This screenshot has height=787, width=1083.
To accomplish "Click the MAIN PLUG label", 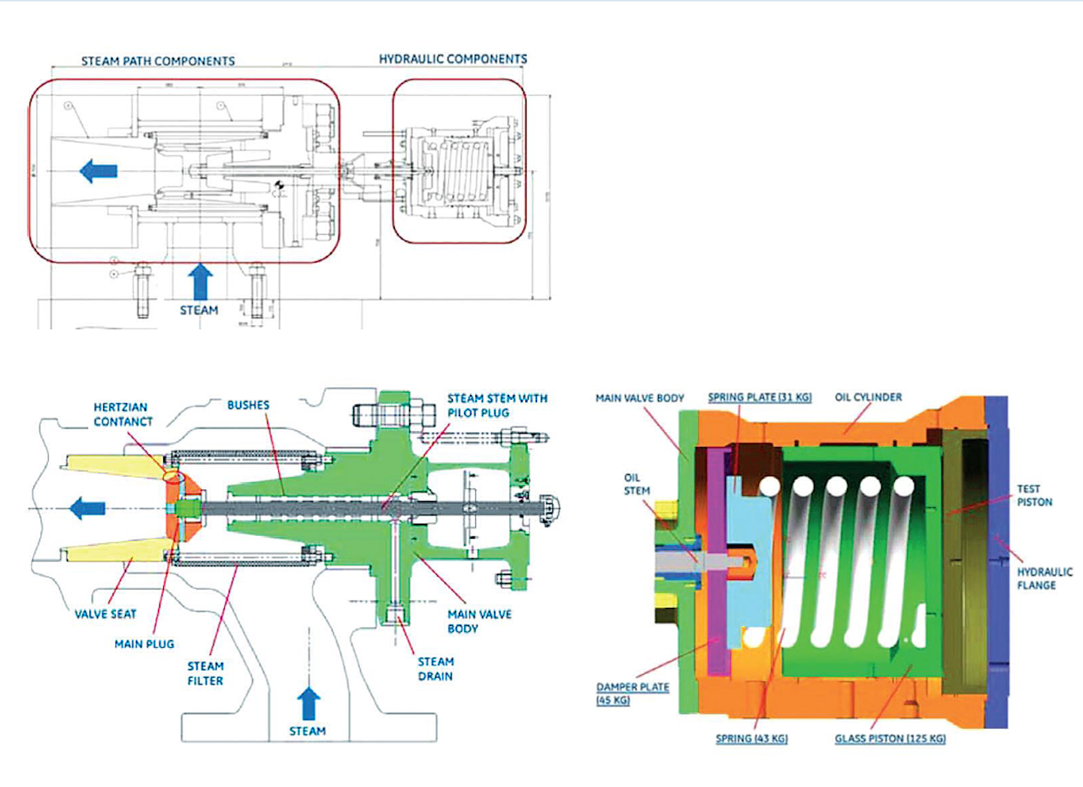I will 144,644.
